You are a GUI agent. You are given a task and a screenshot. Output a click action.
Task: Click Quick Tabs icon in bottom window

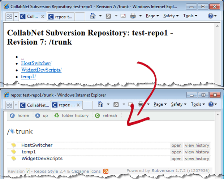[9, 105]
